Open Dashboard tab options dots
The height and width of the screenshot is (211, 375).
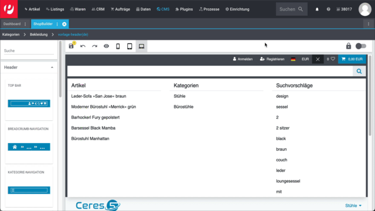tap(25, 24)
